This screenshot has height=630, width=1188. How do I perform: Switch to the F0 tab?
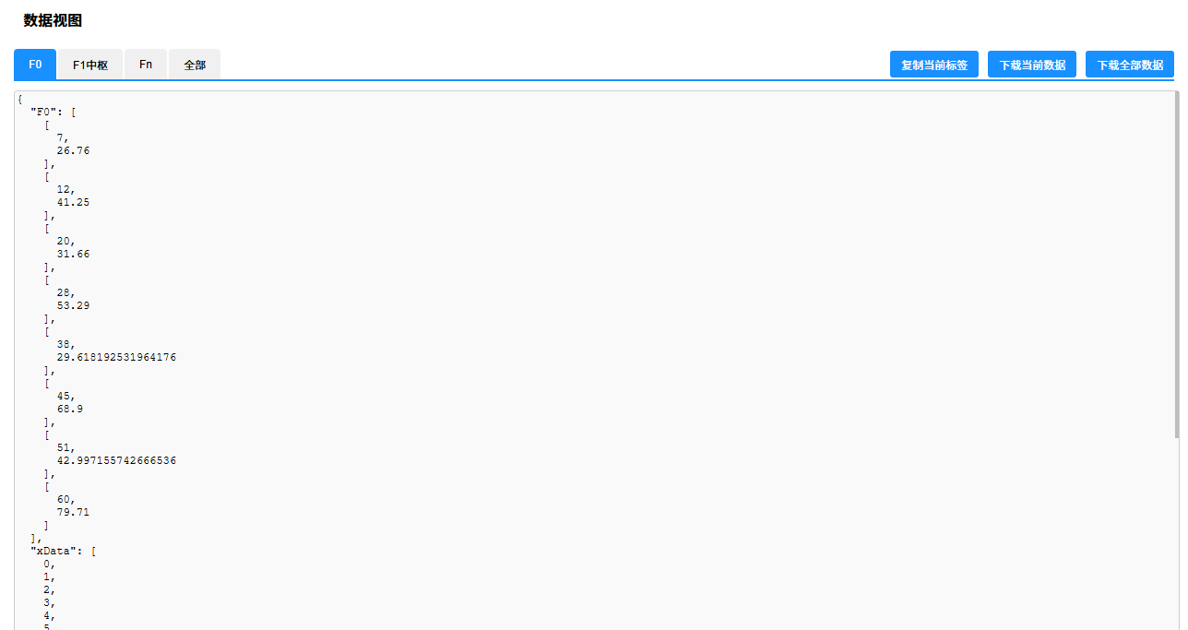35,65
